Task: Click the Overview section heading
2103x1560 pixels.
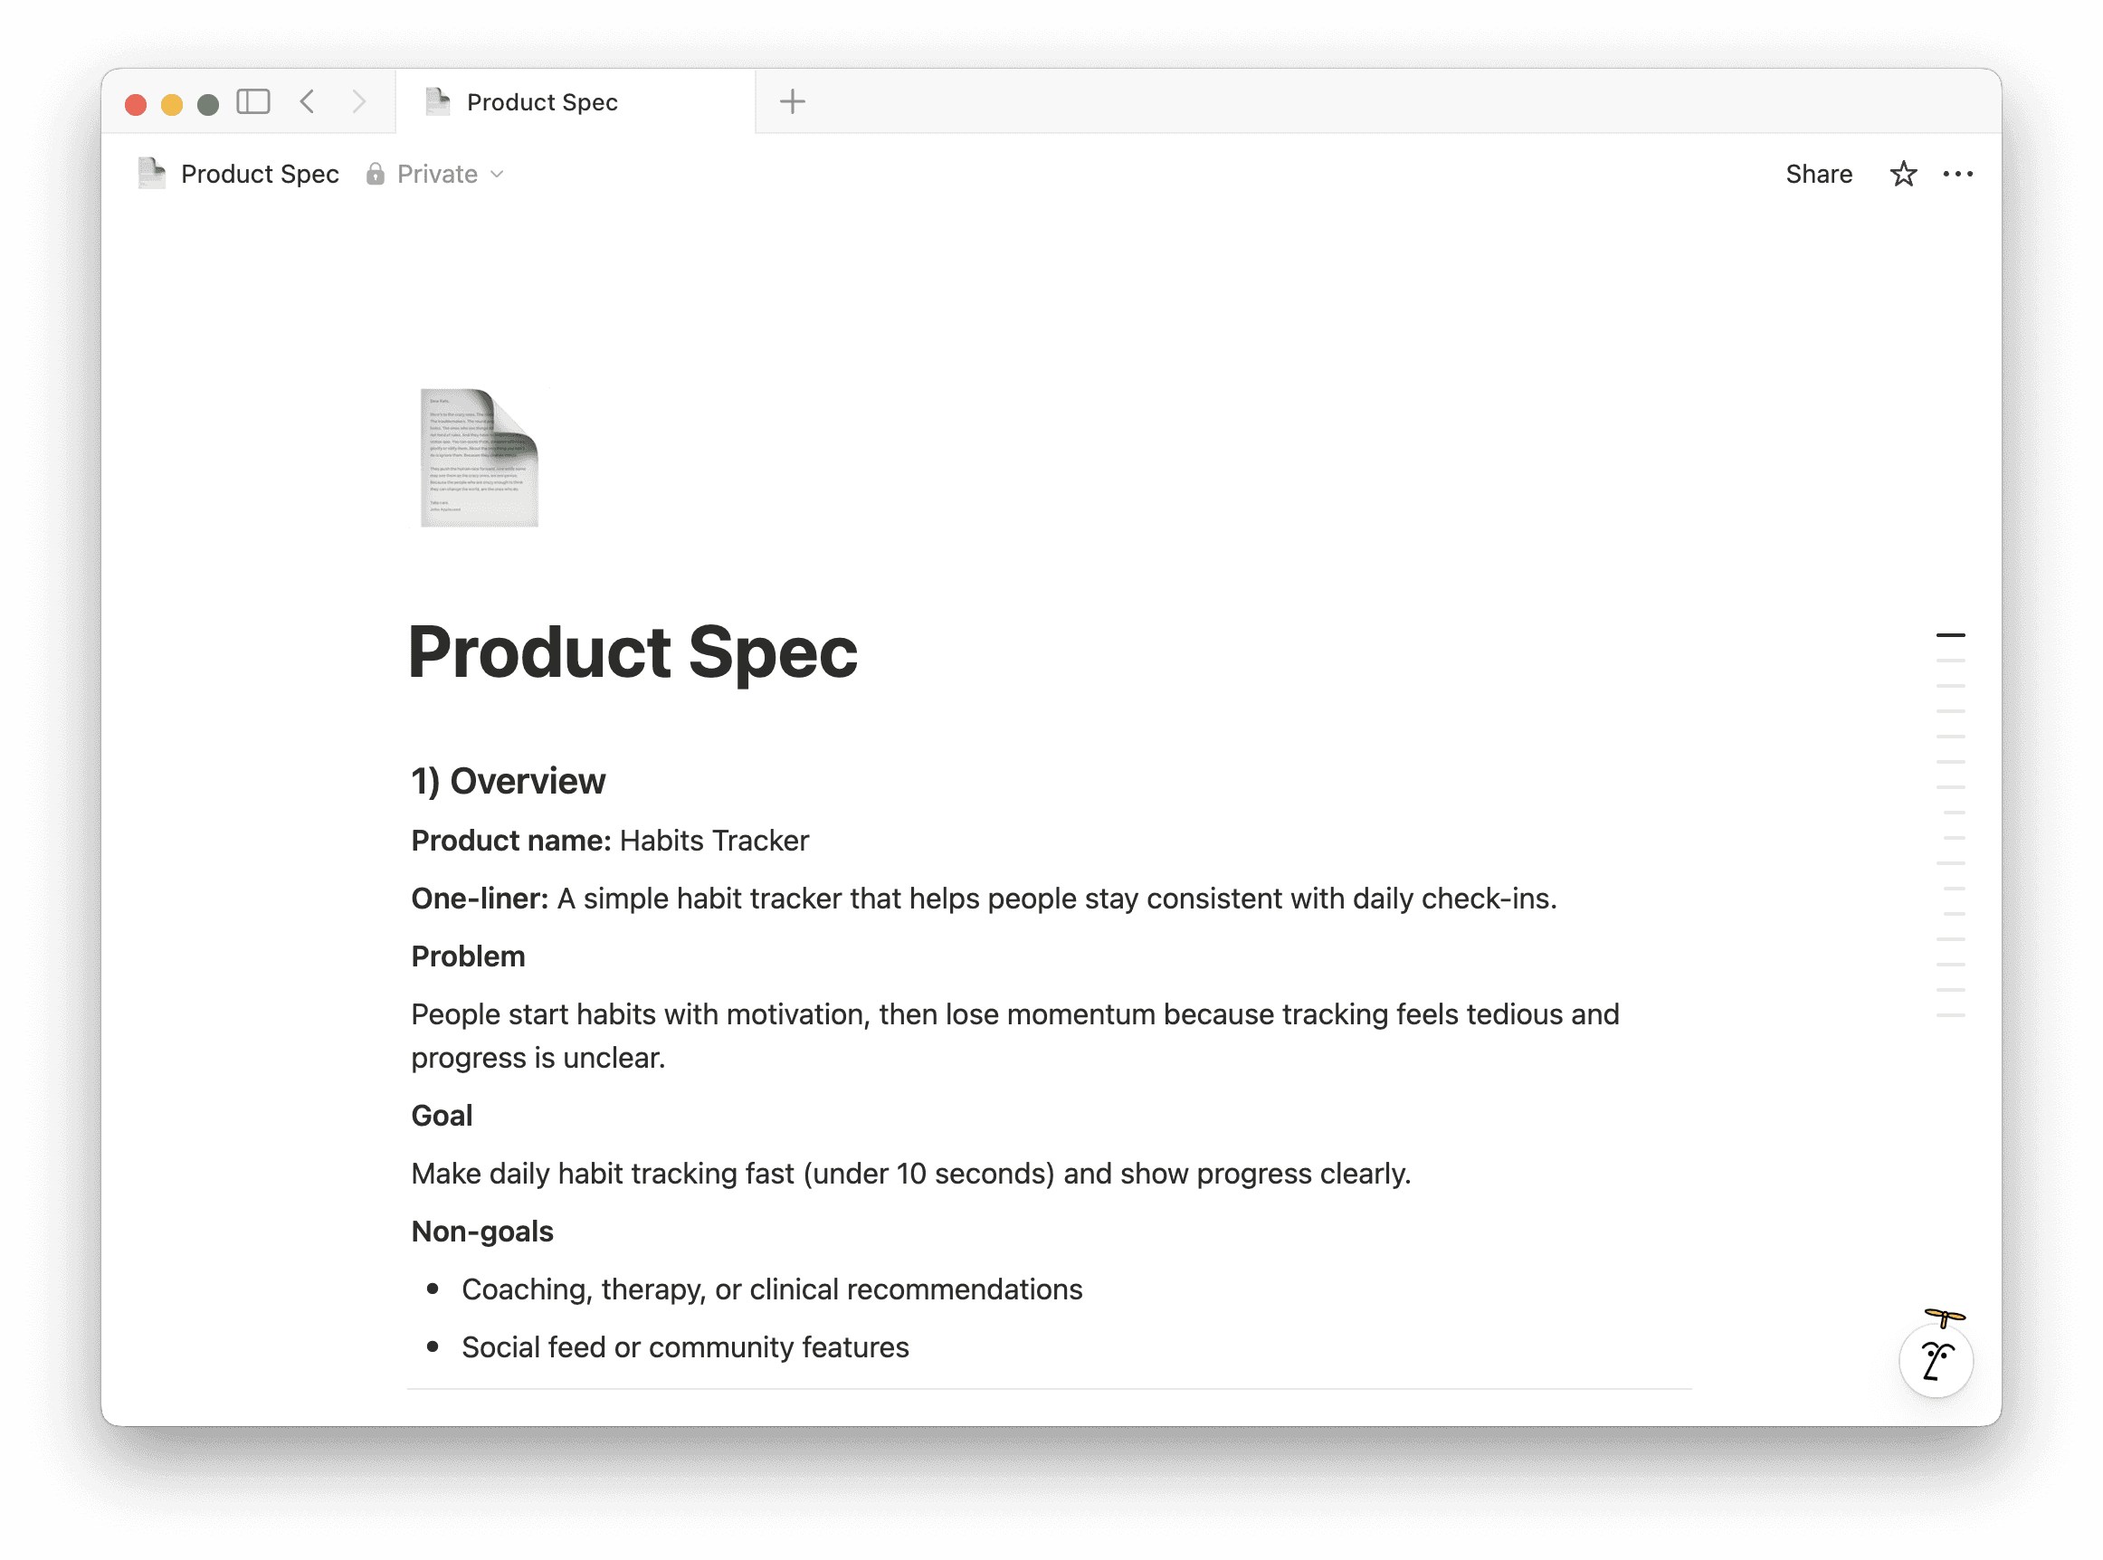Action: [x=508, y=781]
